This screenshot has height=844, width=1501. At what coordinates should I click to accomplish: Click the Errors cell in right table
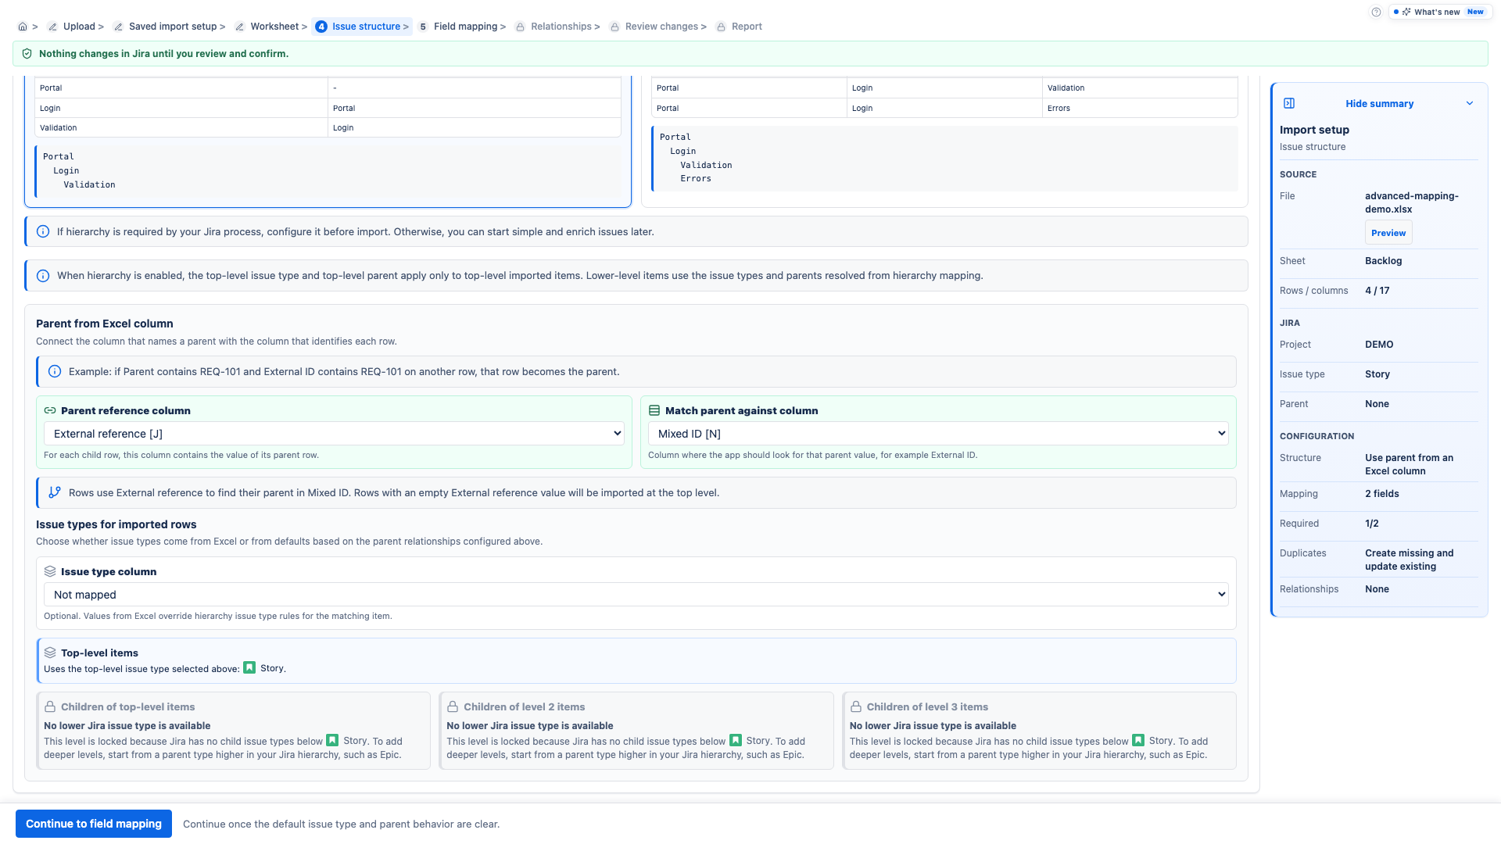(1140, 108)
